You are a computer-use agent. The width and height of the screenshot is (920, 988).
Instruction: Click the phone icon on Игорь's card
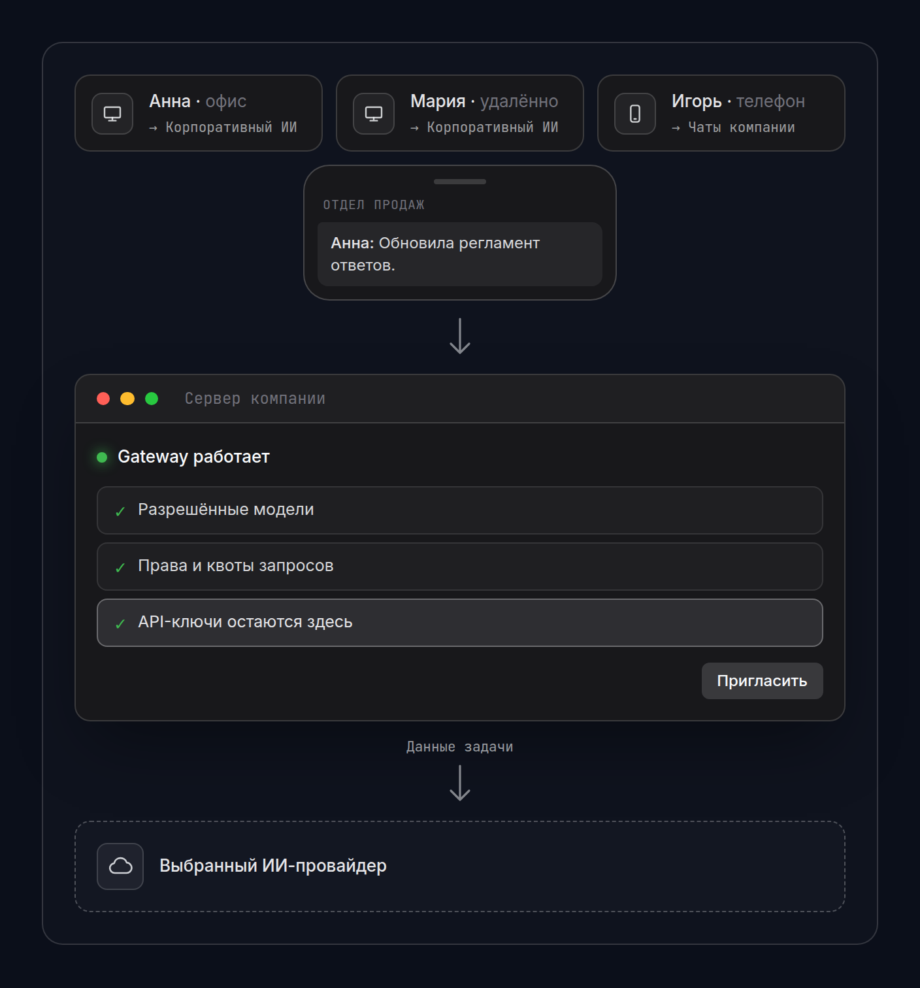(x=635, y=114)
